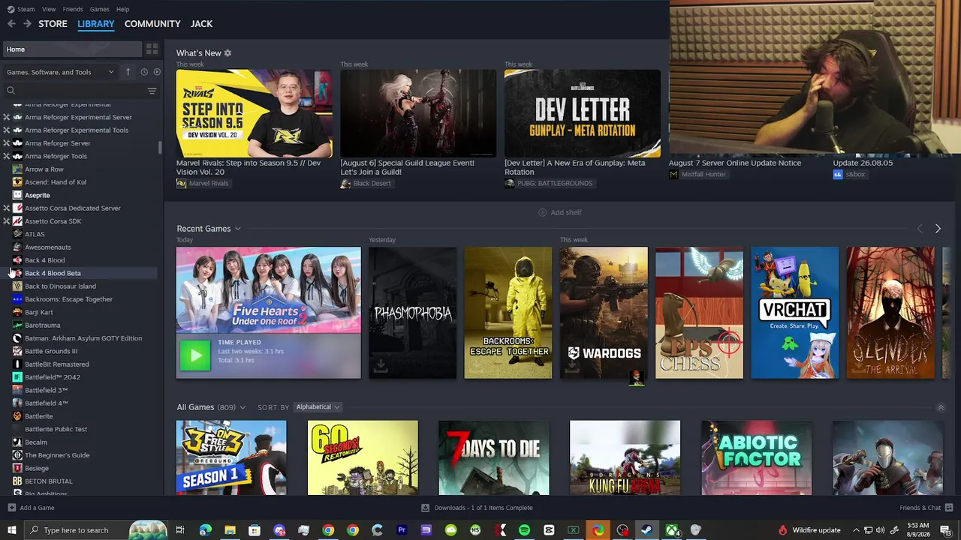Viewport: 961px width, 540px height.
Task: Open Microsoft Edge from the taskbar
Action: point(205,530)
